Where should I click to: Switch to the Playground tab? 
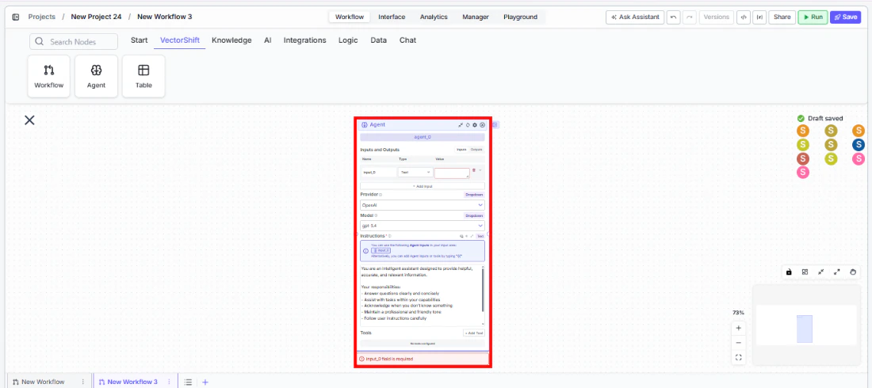tap(521, 17)
